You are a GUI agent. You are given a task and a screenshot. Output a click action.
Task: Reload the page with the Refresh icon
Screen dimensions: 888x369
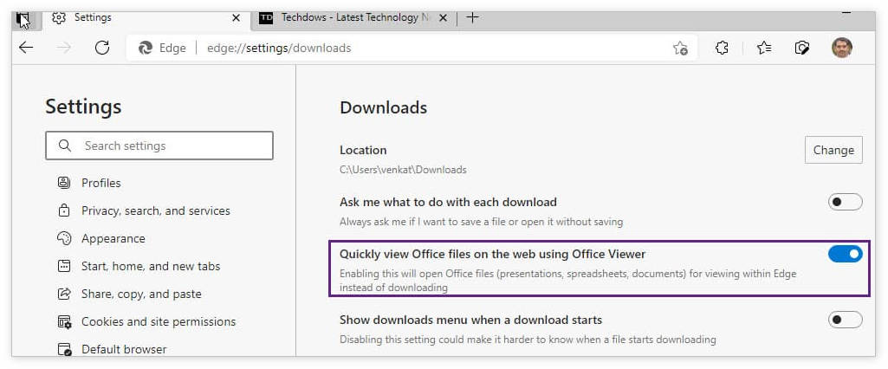(x=102, y=48)
